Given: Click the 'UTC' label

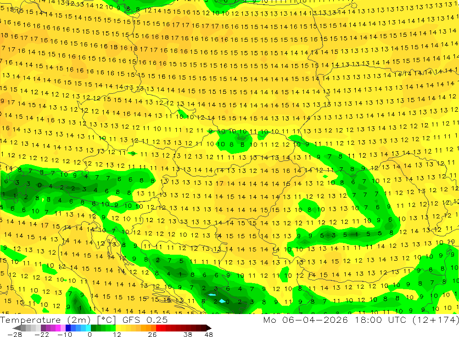Looking at the screenshot, I should point(398,320).
